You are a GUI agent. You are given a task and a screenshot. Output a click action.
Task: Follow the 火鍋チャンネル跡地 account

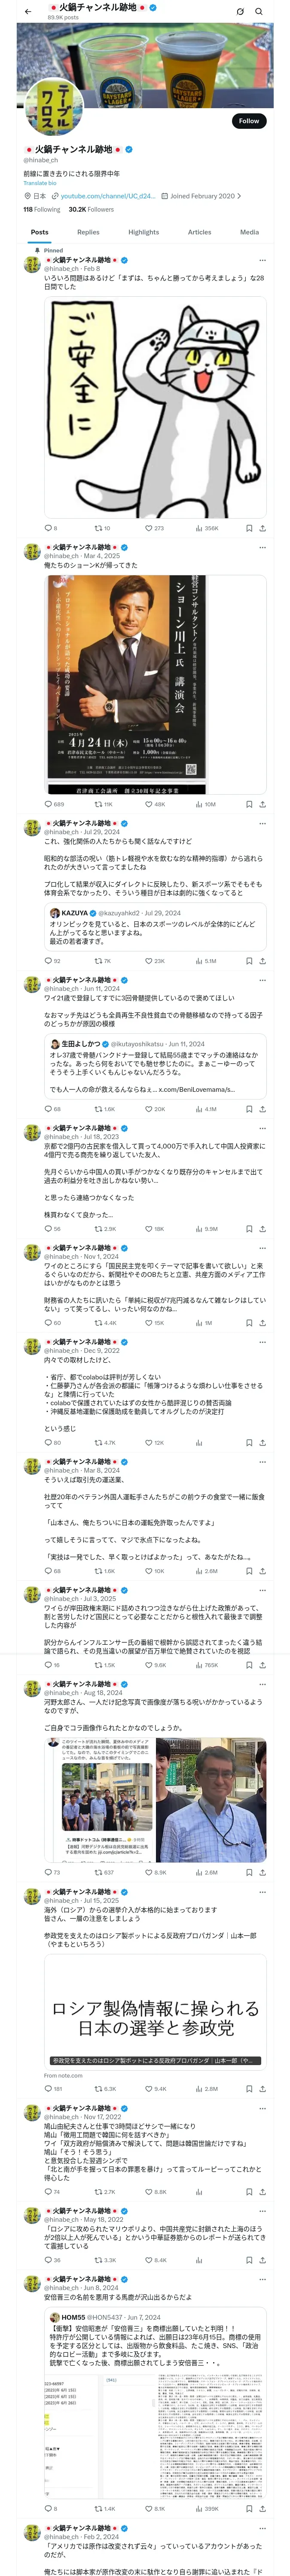[248, 121]
